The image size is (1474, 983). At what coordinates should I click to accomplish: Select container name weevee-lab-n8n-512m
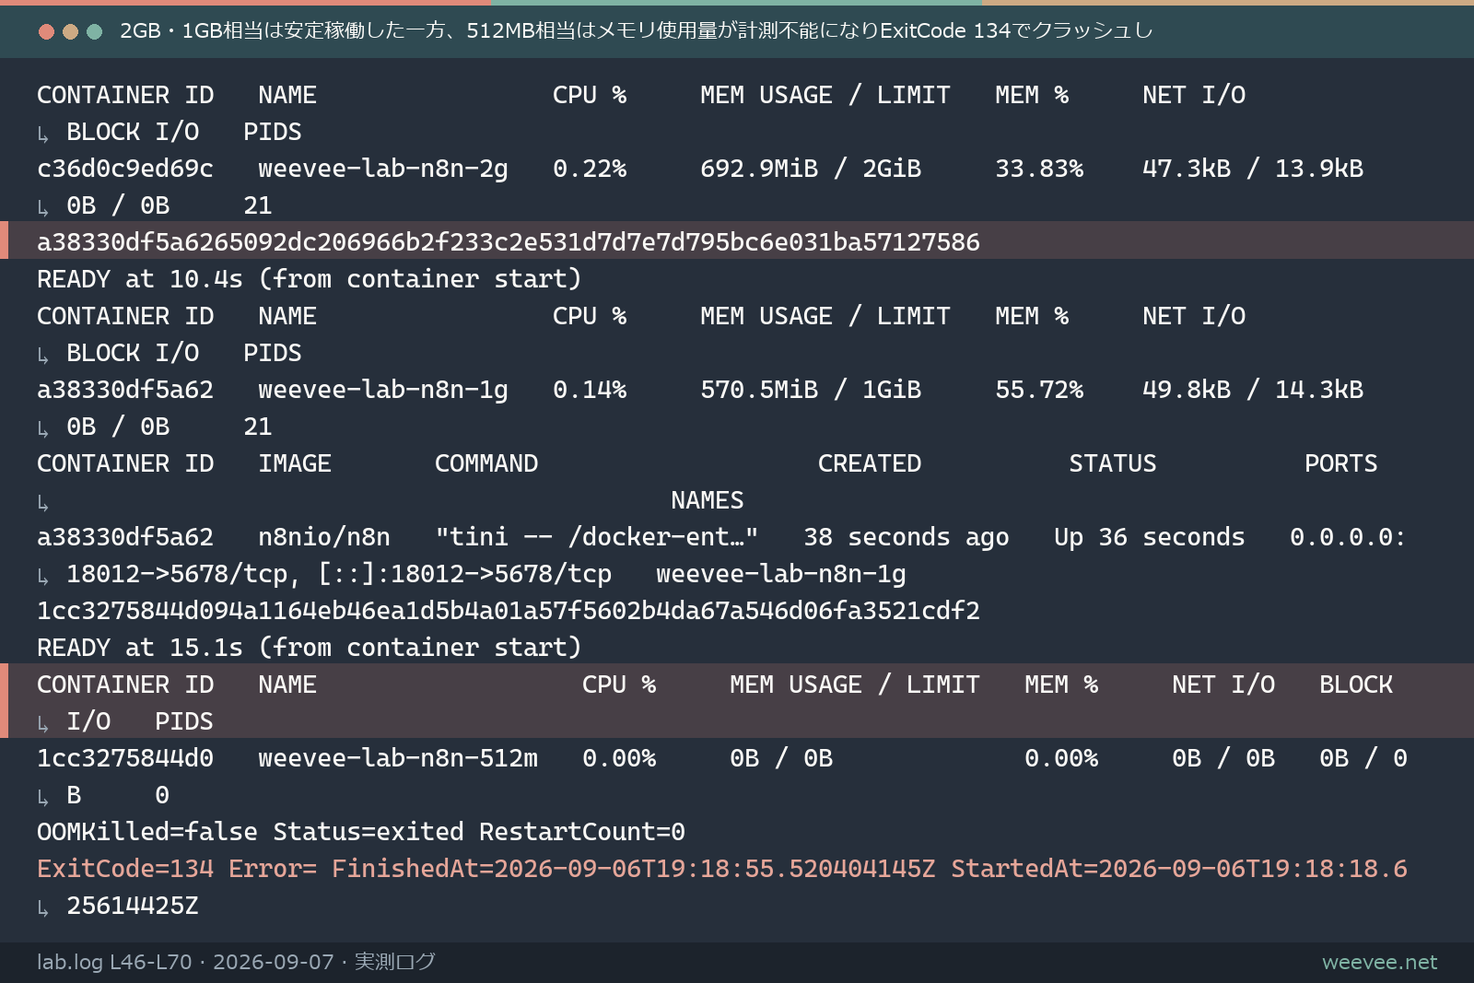click(x=398, y=758)
